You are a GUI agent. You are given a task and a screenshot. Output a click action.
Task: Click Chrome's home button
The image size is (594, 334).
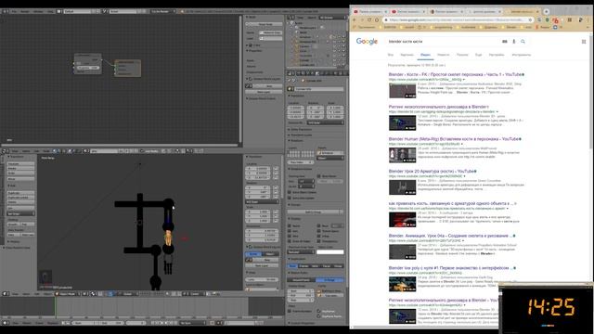(x=377, y=19)
